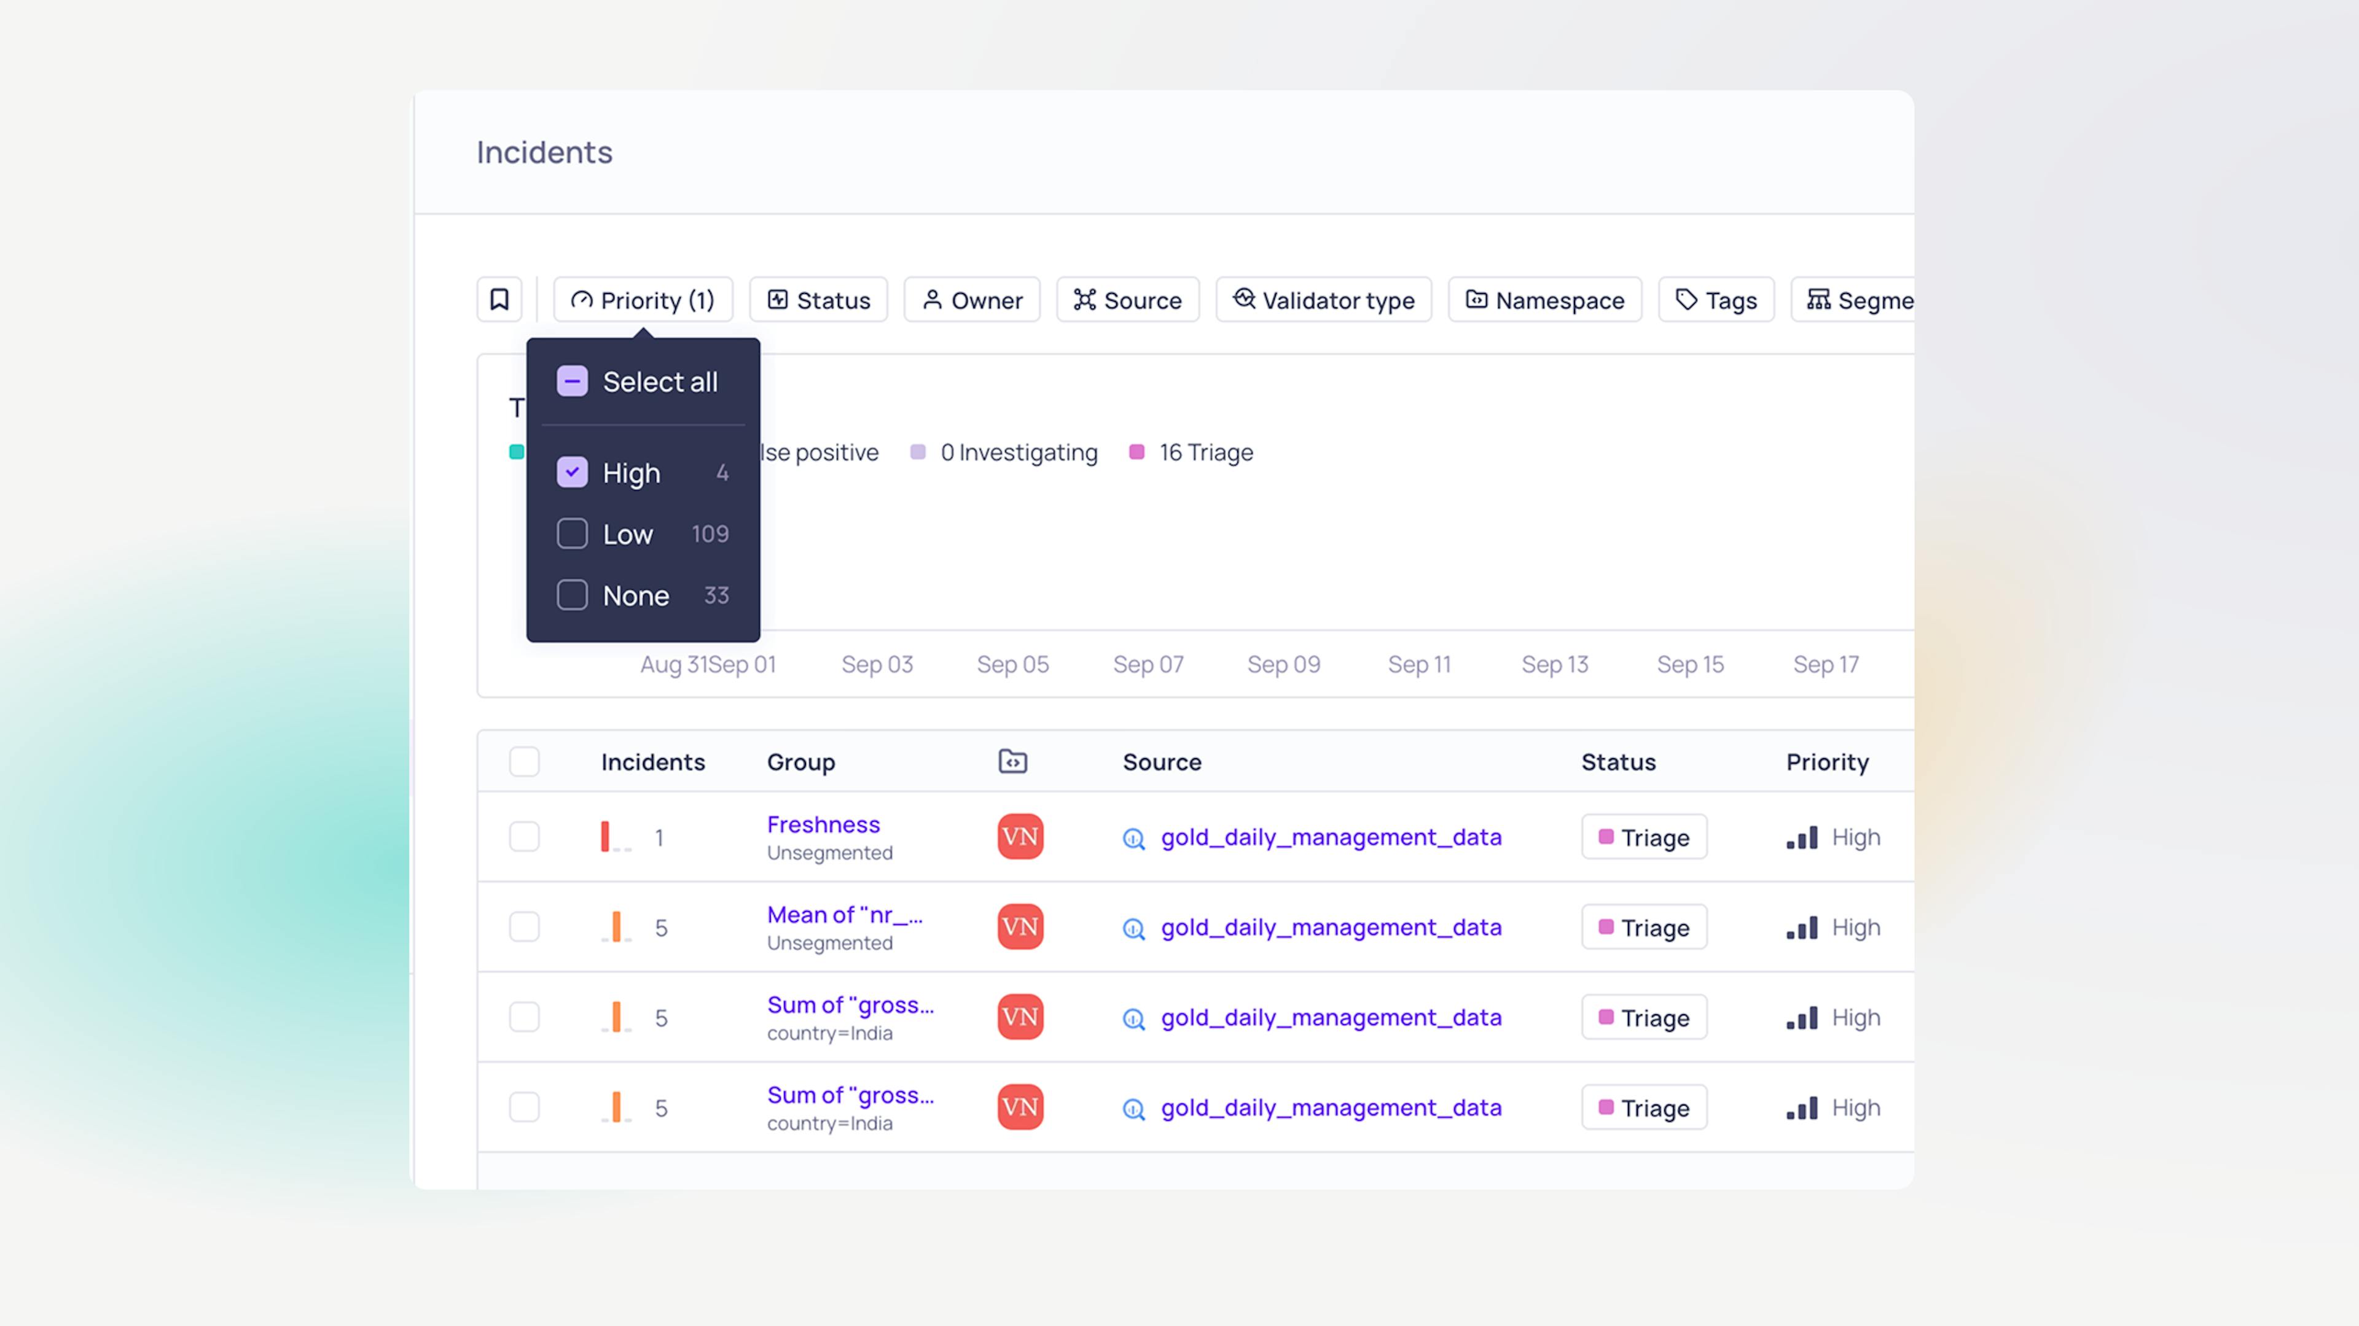
Task: Click the None priority count 33
Action: point(716,595)
